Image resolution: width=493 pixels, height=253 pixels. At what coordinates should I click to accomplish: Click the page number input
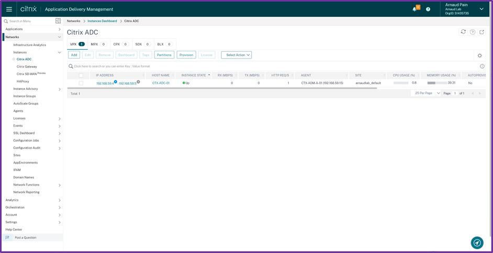click(x=455, y=93)
